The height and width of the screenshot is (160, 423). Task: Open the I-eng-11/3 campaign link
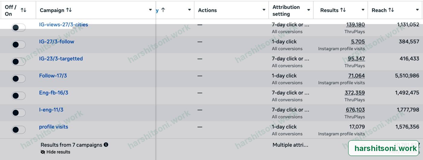51,110
